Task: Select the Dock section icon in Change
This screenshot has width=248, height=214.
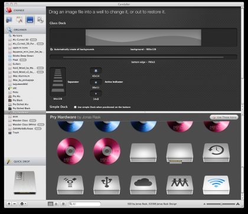Action: tap(30, 20)
